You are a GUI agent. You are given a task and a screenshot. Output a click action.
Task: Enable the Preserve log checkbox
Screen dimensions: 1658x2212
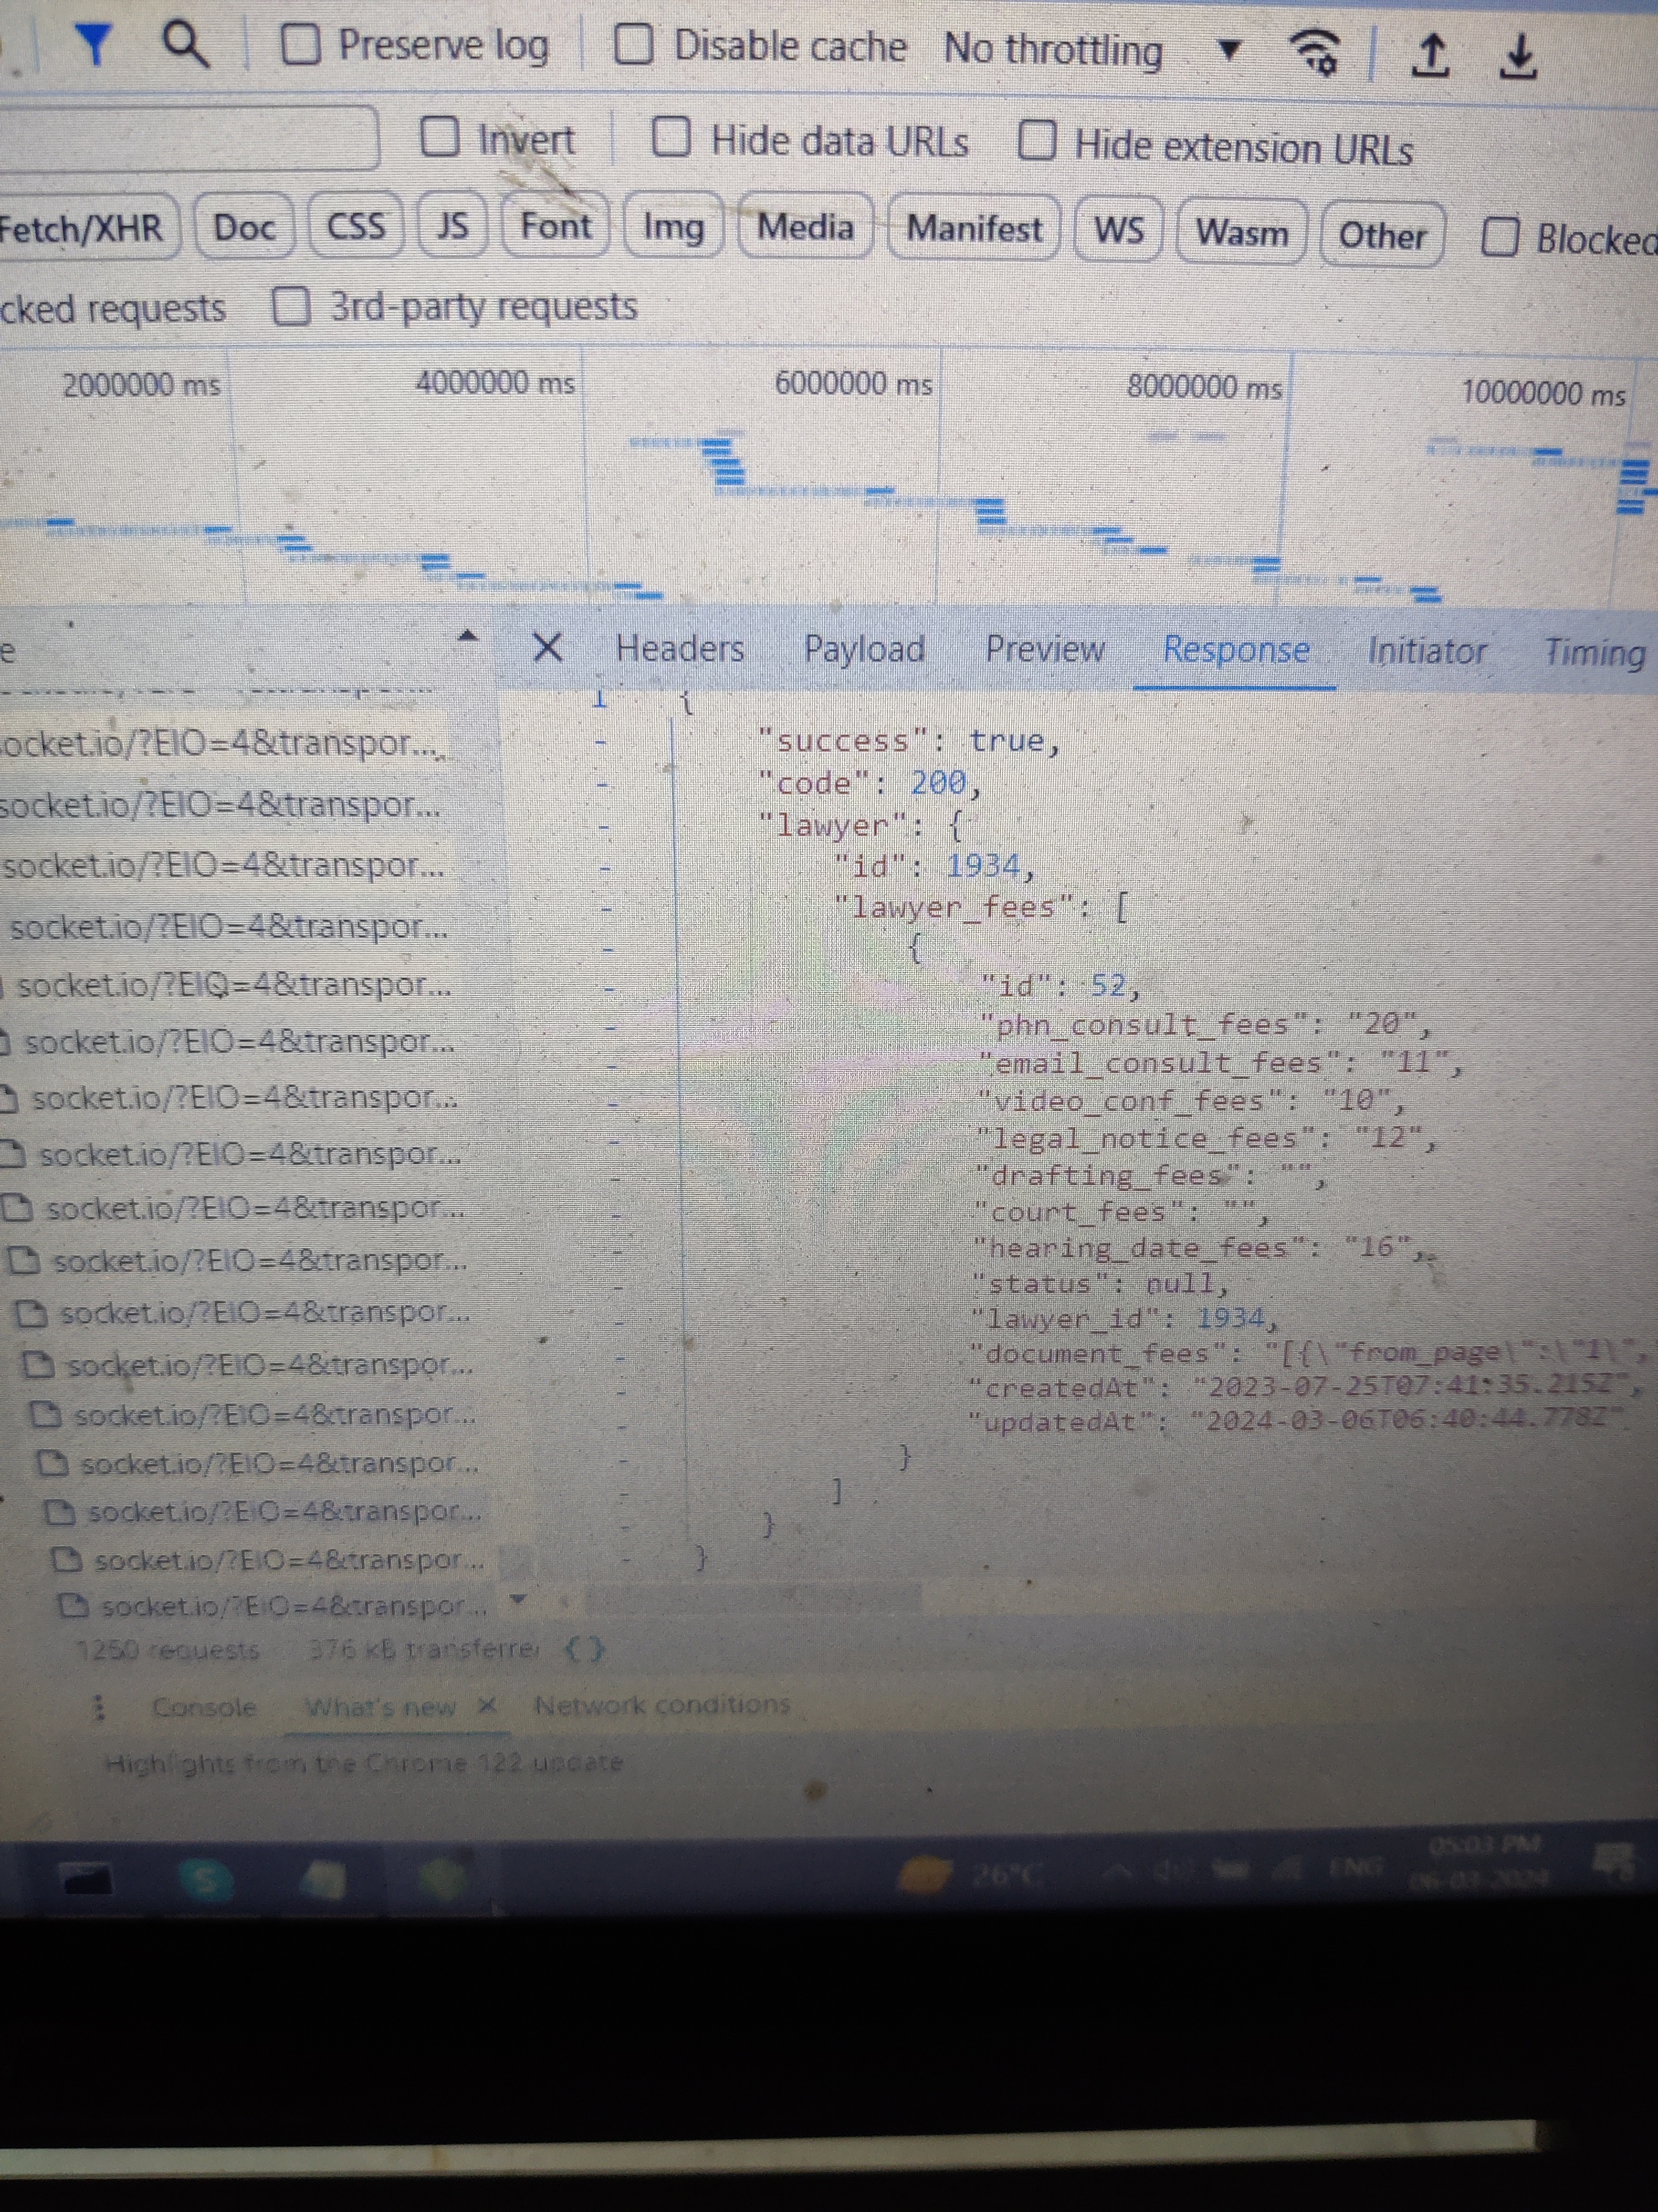[x=301, y=45]
